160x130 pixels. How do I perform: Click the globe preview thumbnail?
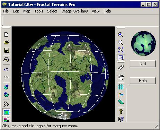(x=143, y=43)
